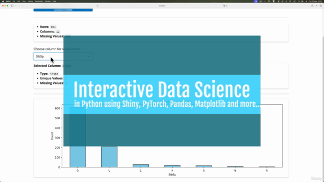
Task: Reload the page with the refresh icon
Action: 226,6
